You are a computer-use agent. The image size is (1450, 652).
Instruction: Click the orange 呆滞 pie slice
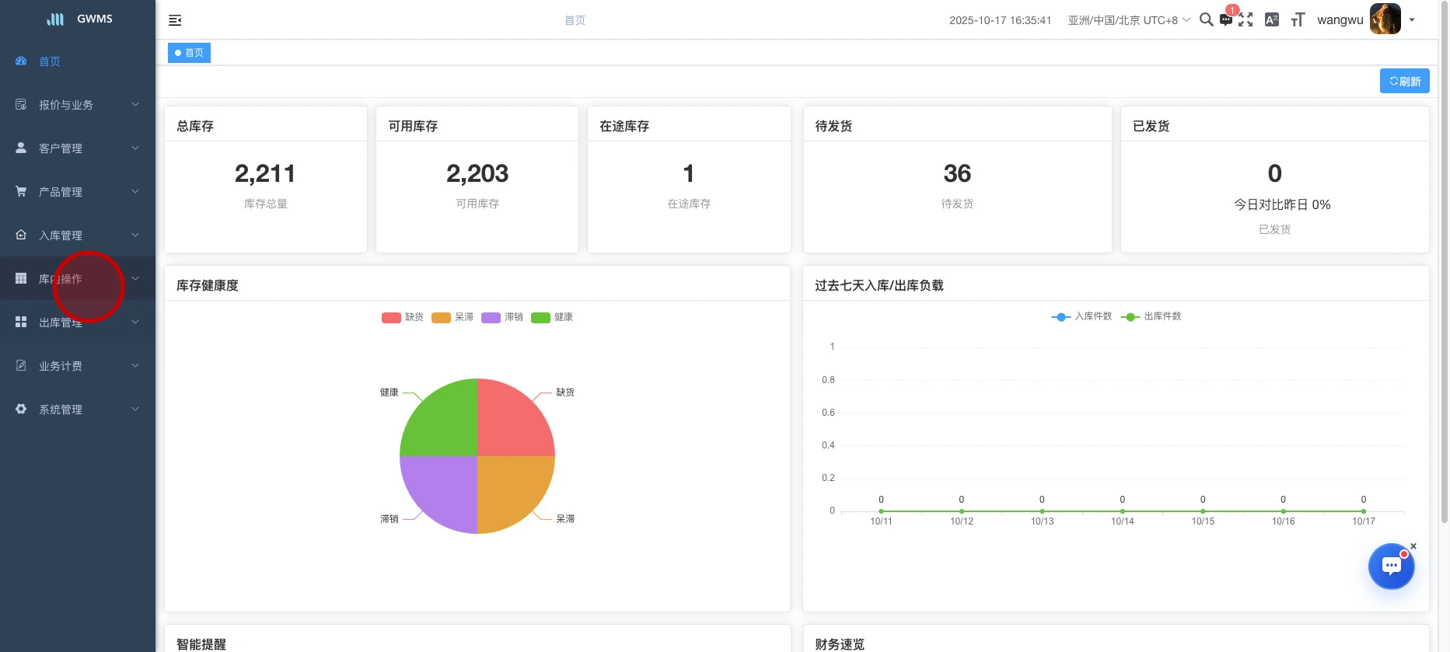[x=512, y=490]
